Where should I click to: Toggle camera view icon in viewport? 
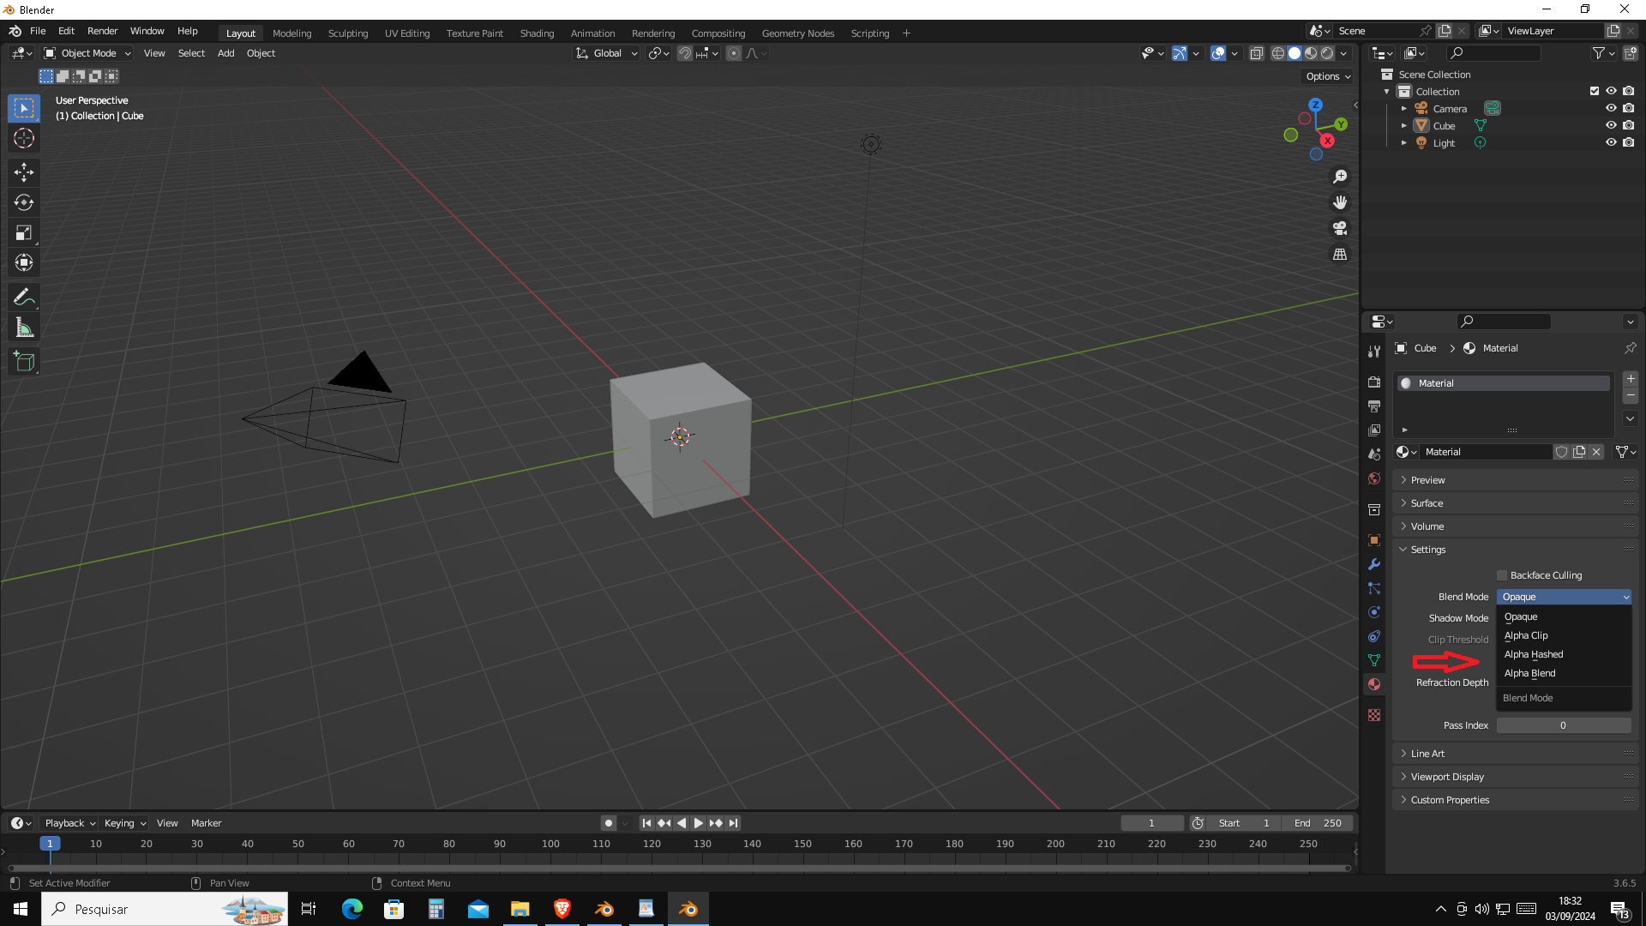(1340, 228)
